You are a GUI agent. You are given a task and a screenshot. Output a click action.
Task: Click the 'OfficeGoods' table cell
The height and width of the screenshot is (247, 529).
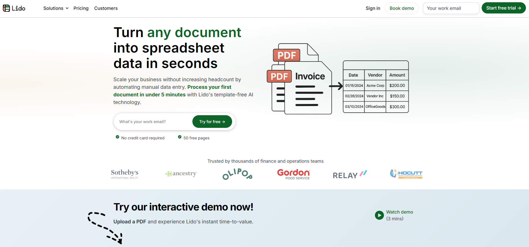point(375,107)
